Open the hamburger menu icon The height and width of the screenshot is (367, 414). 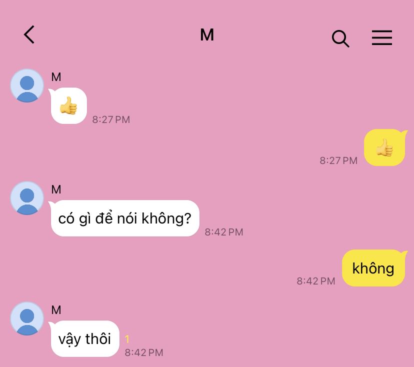point(382,37)
